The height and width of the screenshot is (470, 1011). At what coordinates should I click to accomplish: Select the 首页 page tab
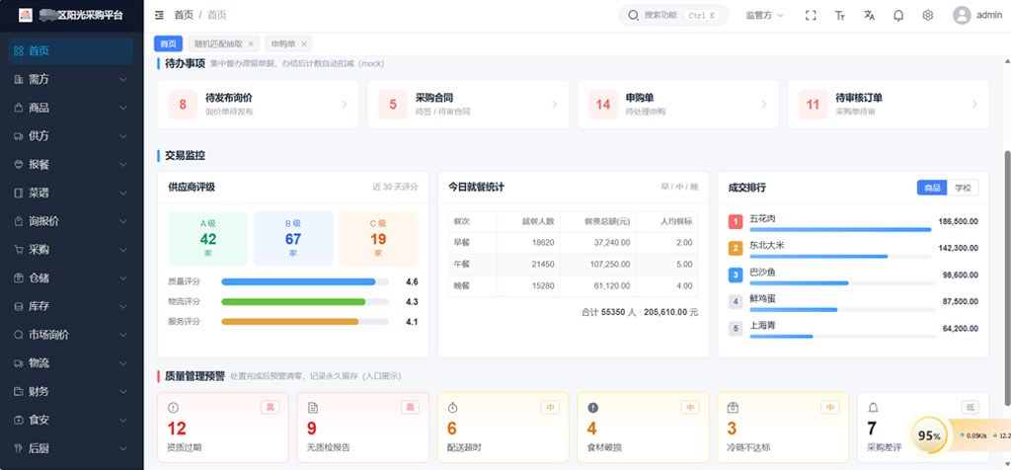(x=168, y=43)
